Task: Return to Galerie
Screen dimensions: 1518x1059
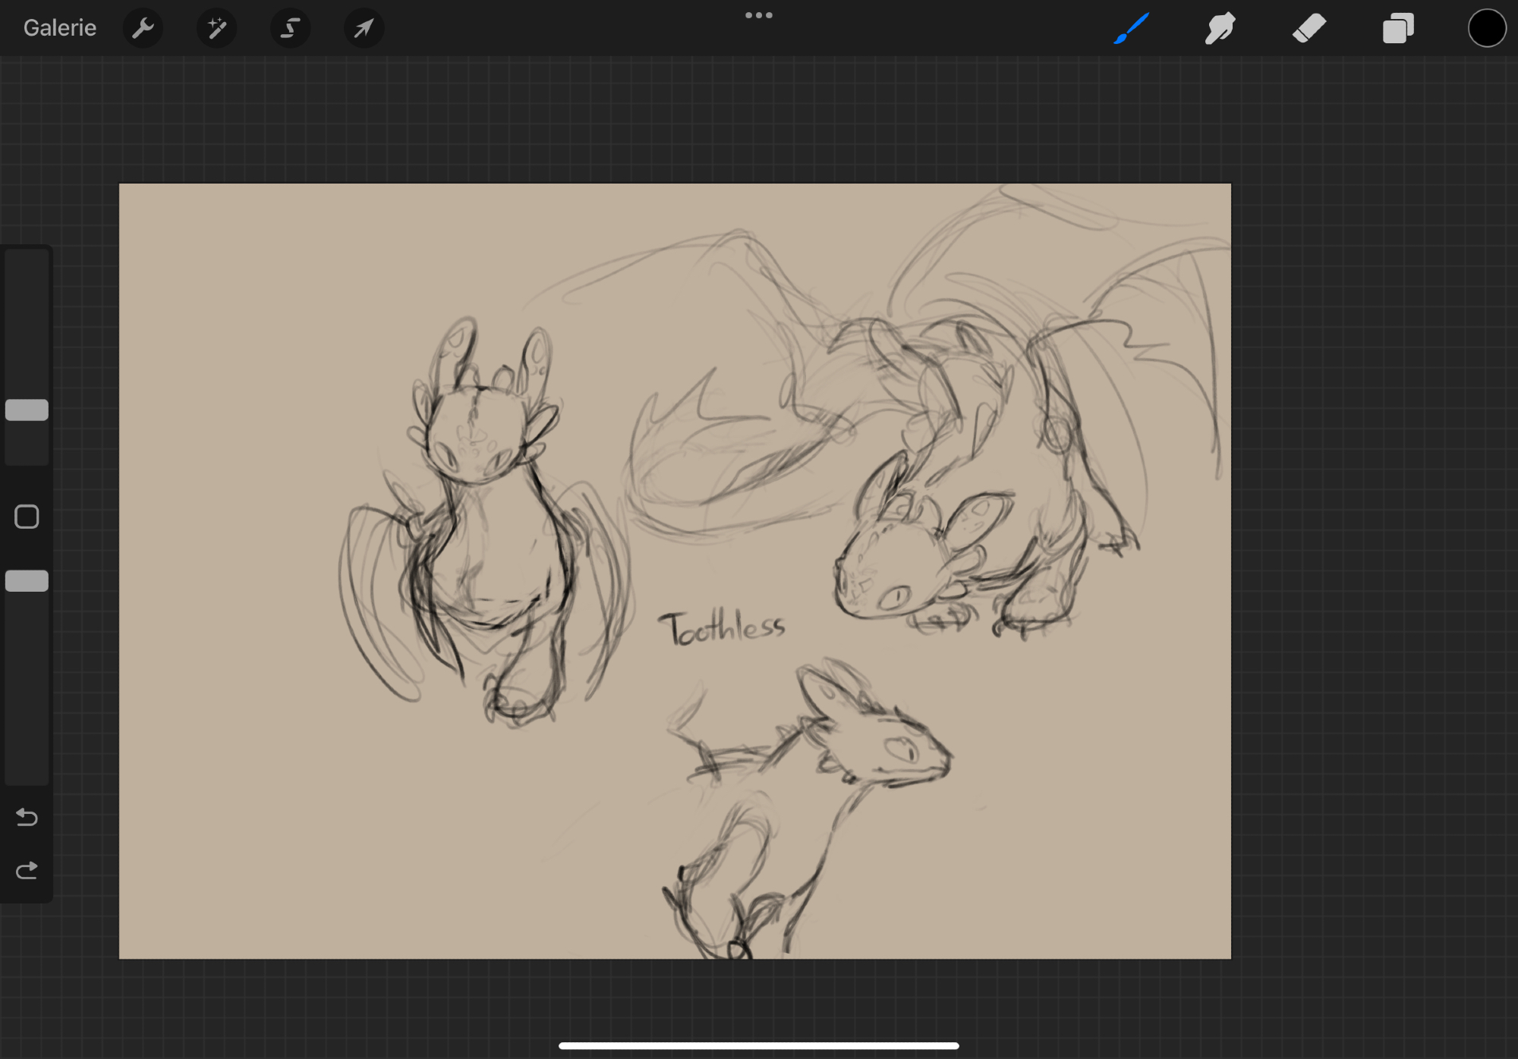Action: pos(60,28)
